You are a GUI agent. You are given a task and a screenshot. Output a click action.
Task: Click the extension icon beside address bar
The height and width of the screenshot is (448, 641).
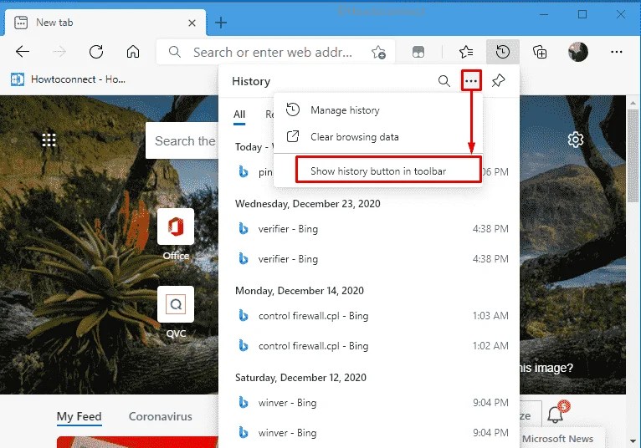pos(418,52)
